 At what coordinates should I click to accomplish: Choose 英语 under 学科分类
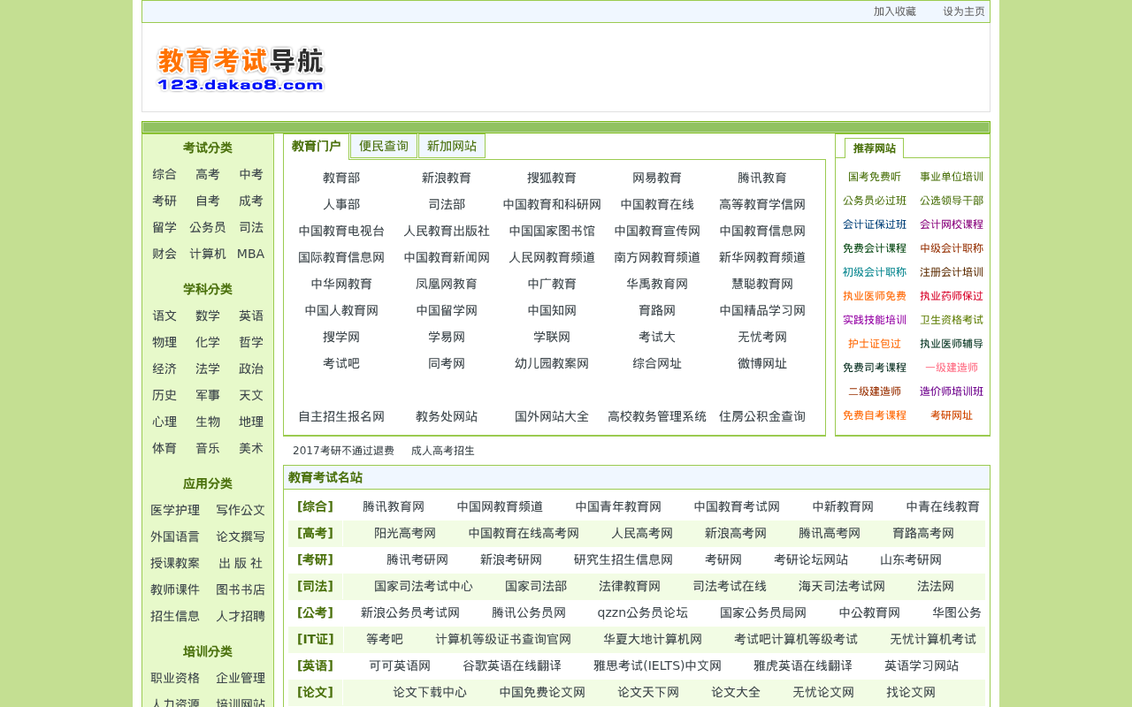click(x=251, y=316)
